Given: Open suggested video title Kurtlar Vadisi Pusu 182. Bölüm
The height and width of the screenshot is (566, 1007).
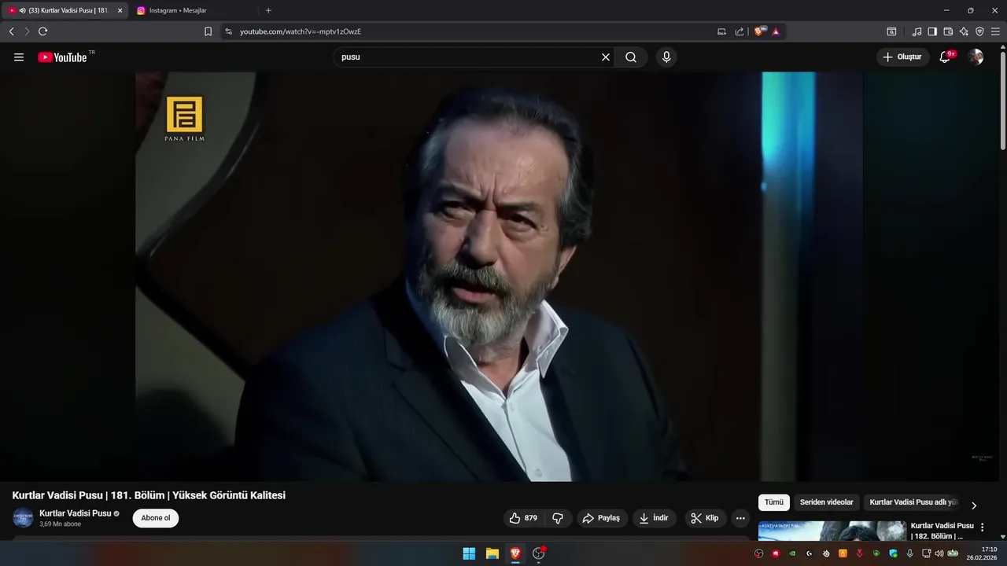Looking at the screenshot, I should click(x=942, y=531).
